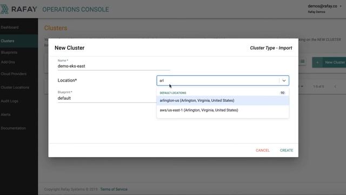Click the list view icon near New Cluster
The height and width of the screenshot is (195, 346).
303,61
